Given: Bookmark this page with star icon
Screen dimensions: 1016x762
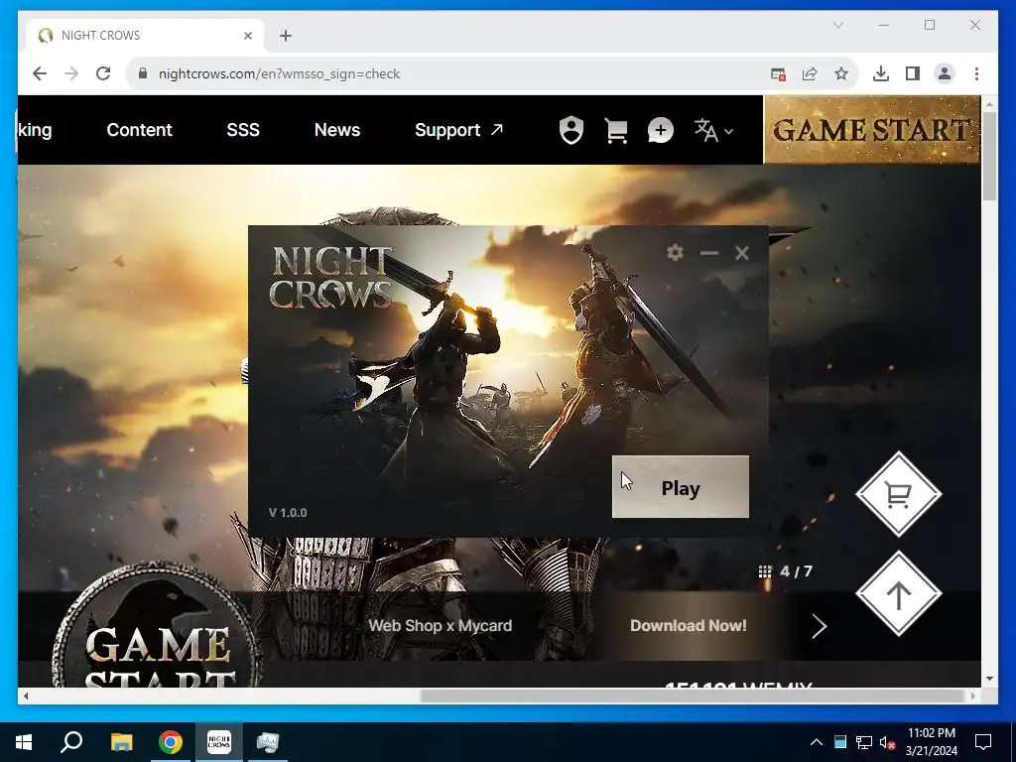Looking at the screenshot, I should (841, 73).
